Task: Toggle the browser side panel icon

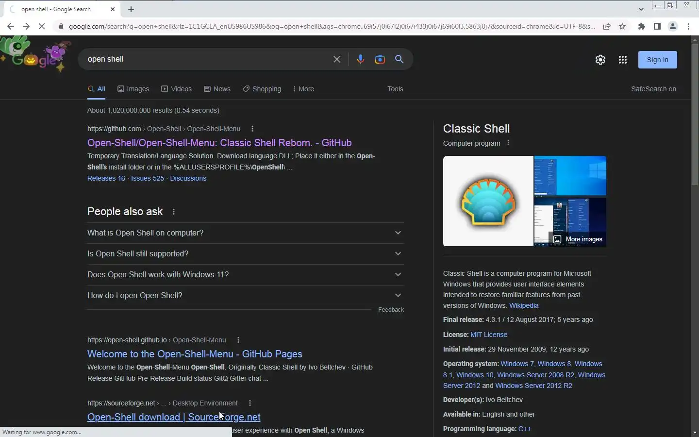Action: [x=657, y=26]
